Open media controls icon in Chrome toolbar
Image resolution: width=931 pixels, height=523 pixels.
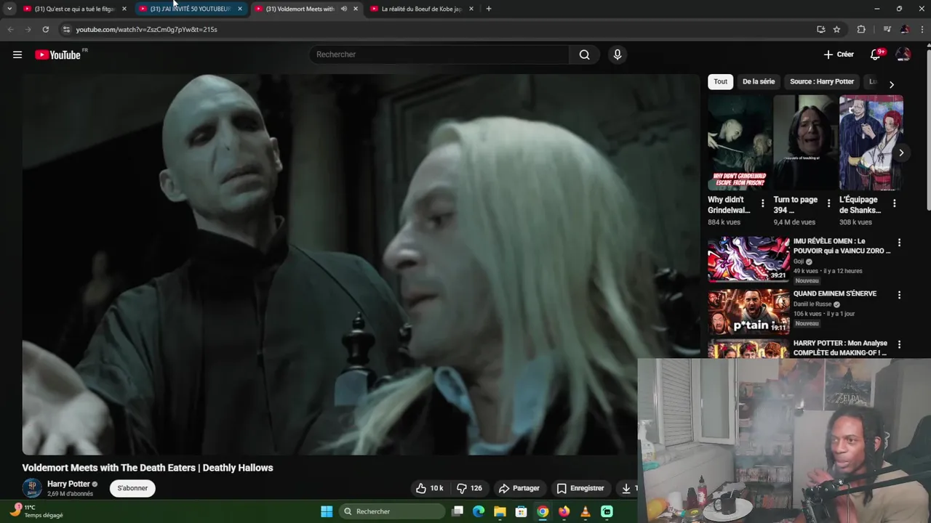tap(887, 29)
